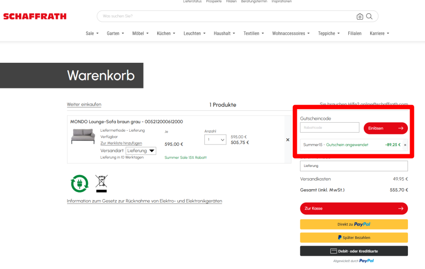Click the green electronics recycling icon

point(79,183)
